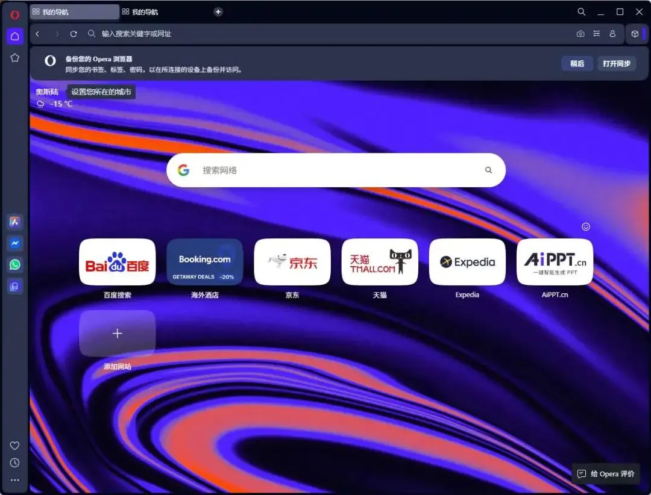The height and width of the screenshot is (495, 651).
Task: Click the Google logo in the search box
Action: click(x=183, y=170)
